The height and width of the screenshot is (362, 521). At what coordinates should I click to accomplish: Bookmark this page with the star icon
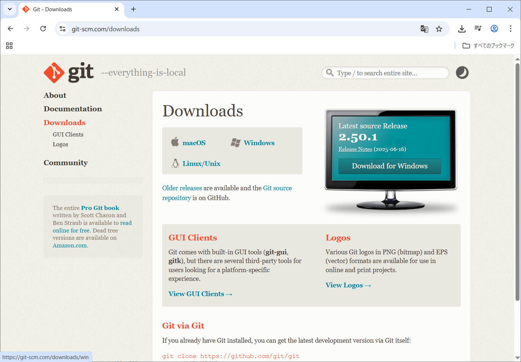(x=439, y=29)
